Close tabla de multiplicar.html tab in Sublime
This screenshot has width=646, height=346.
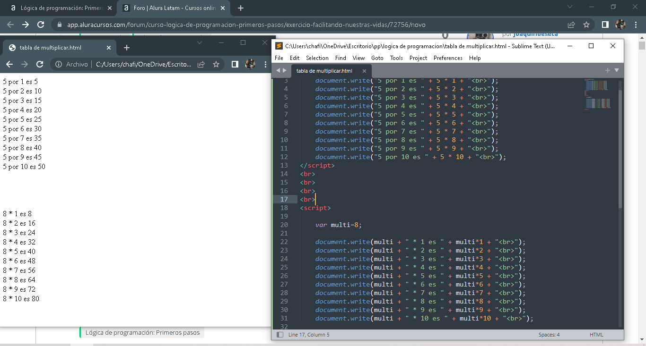(364, 71)
